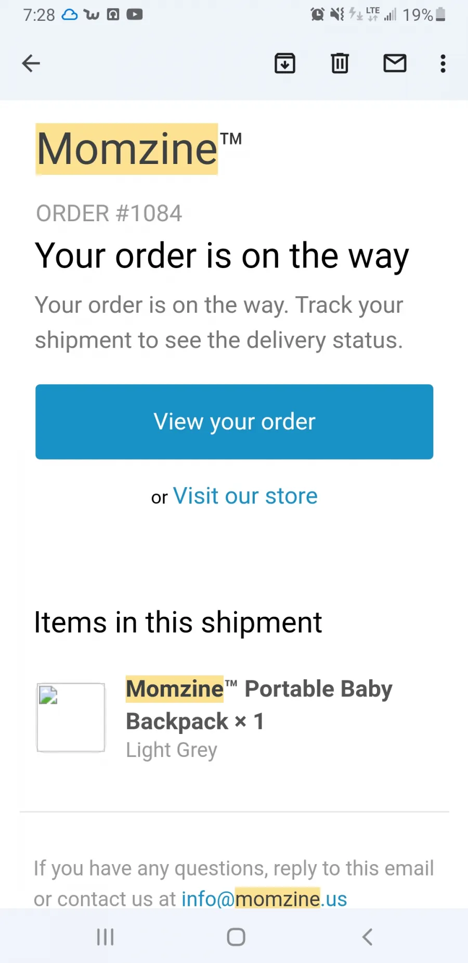Tap the muted sound icon in status bar
Viewport: 468px width, 963px height.
pos(337,15)
